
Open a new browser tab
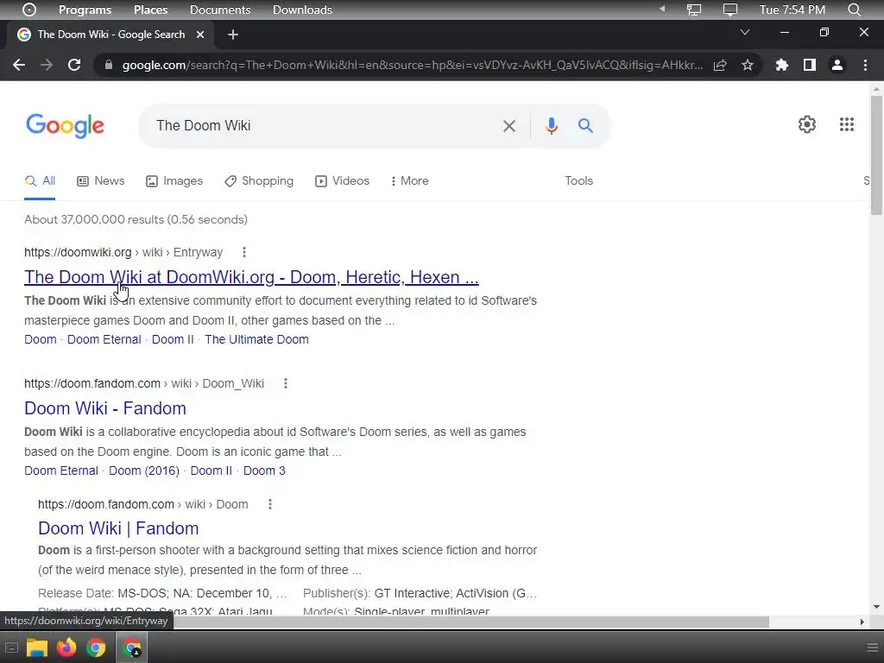pyautogui.click(x=233, y=35)
